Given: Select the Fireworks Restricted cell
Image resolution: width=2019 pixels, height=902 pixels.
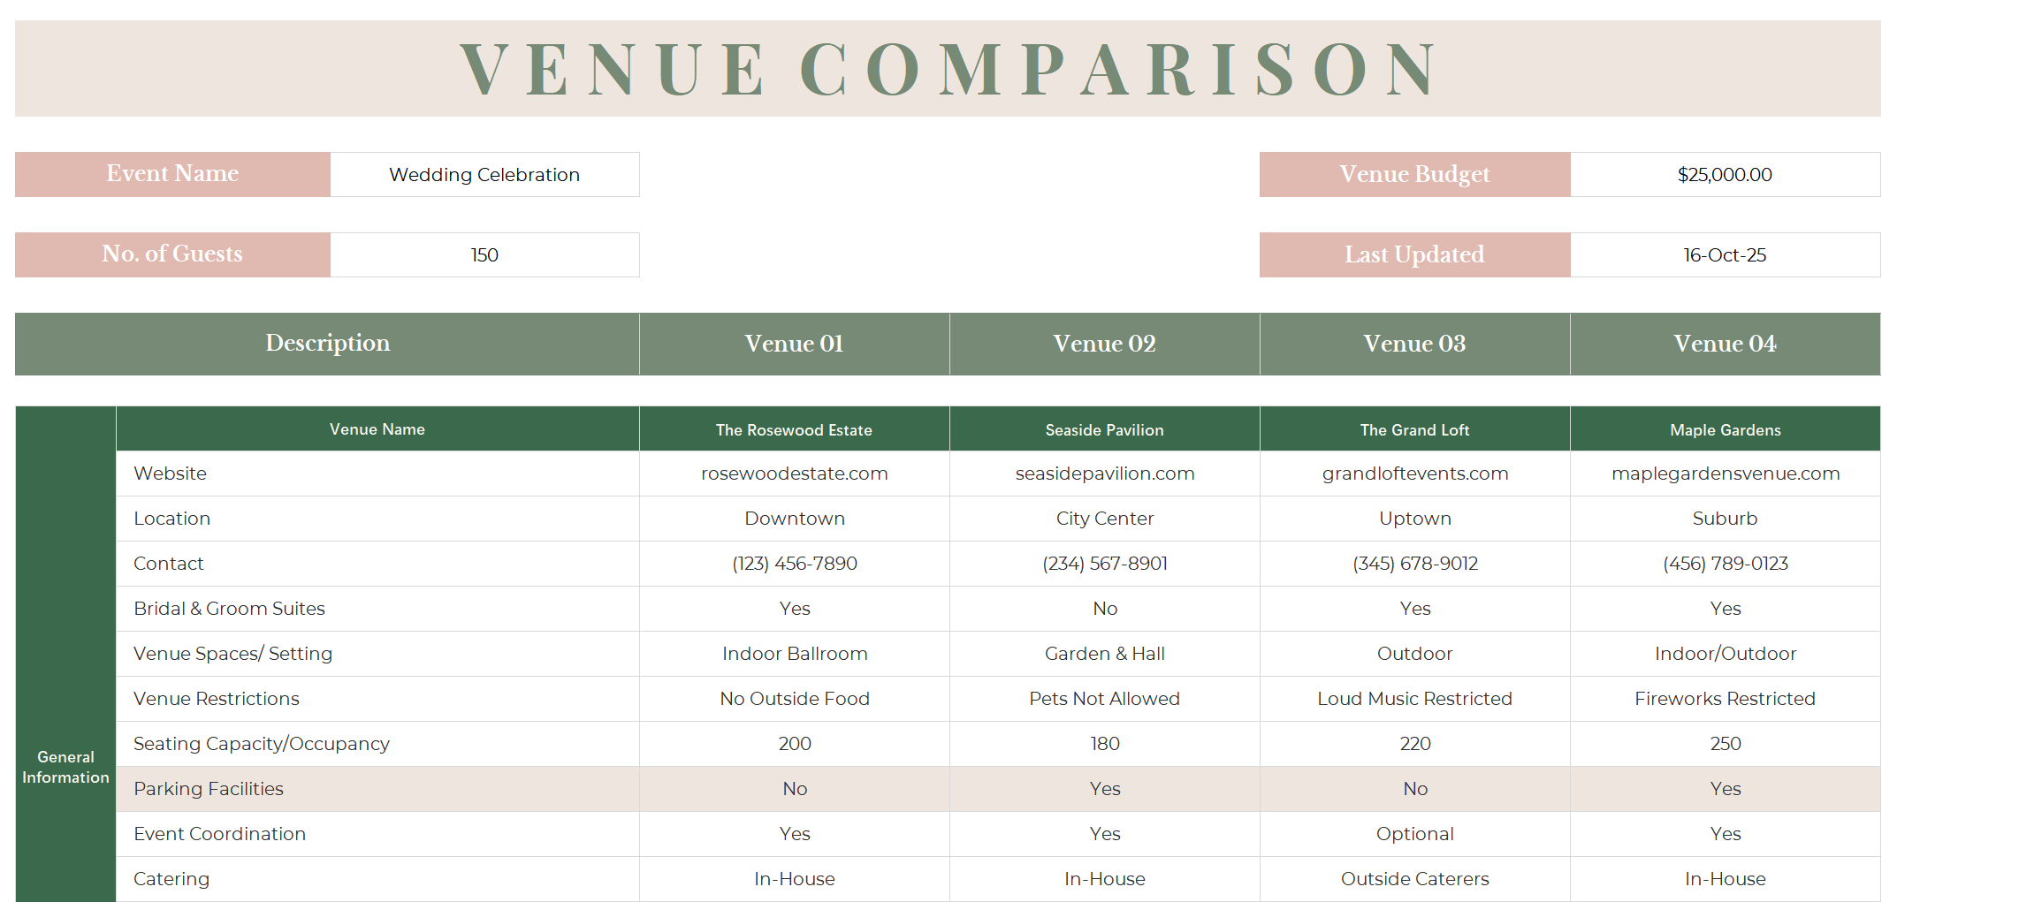Looking at the screenshot, I should click(x=1725, y=699).
